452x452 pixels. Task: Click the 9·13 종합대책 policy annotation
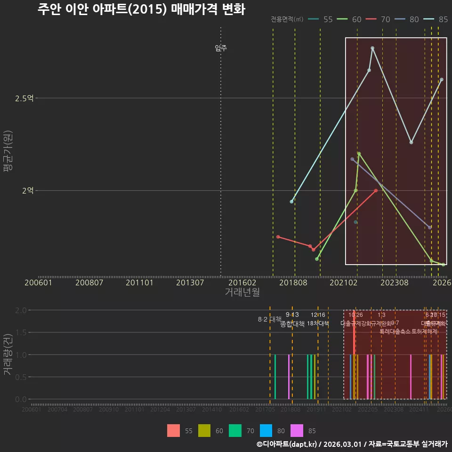coord(292,319)
